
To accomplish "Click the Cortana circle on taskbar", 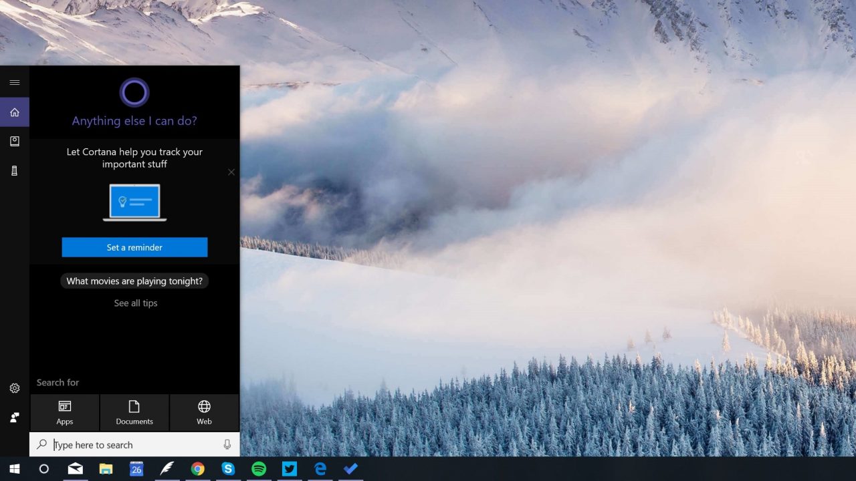I will tap(44, 469).
